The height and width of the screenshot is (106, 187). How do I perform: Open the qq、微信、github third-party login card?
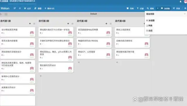click(x=56, y=55)
